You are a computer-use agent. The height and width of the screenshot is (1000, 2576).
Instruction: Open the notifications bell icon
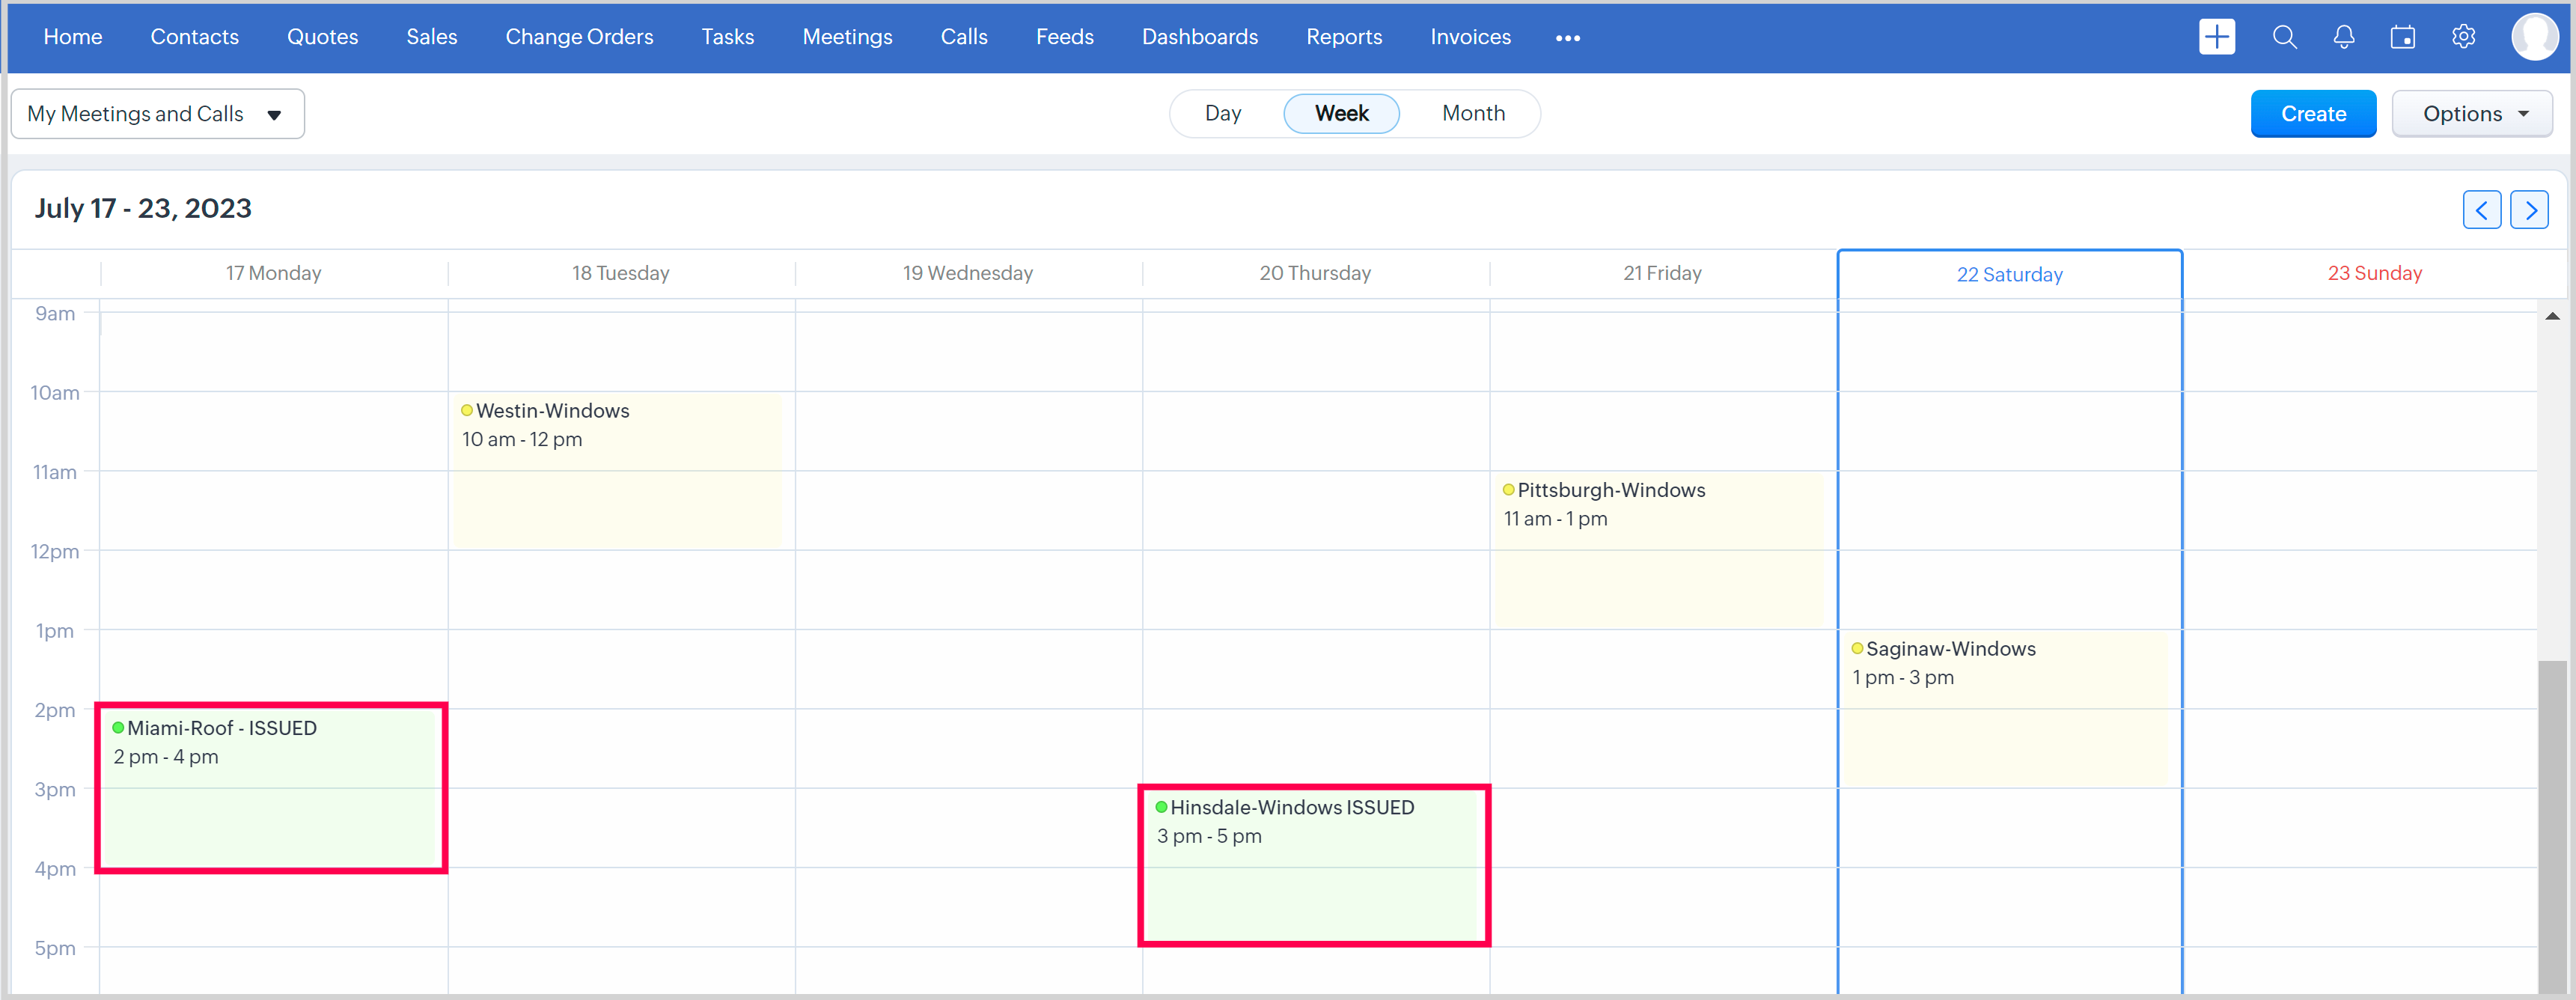point(2343,37)
